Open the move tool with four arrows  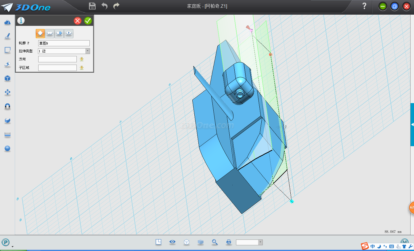[x=7, y=92]
